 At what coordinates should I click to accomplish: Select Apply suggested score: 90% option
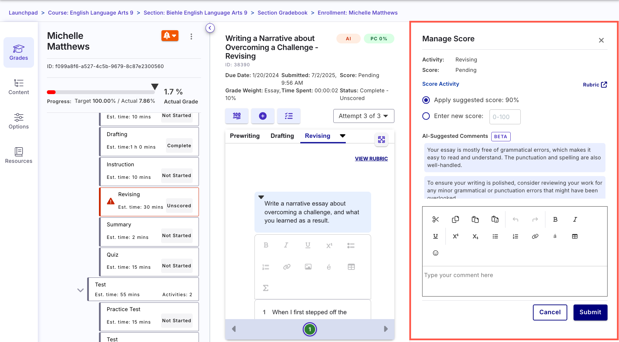(x=426, y=100)
